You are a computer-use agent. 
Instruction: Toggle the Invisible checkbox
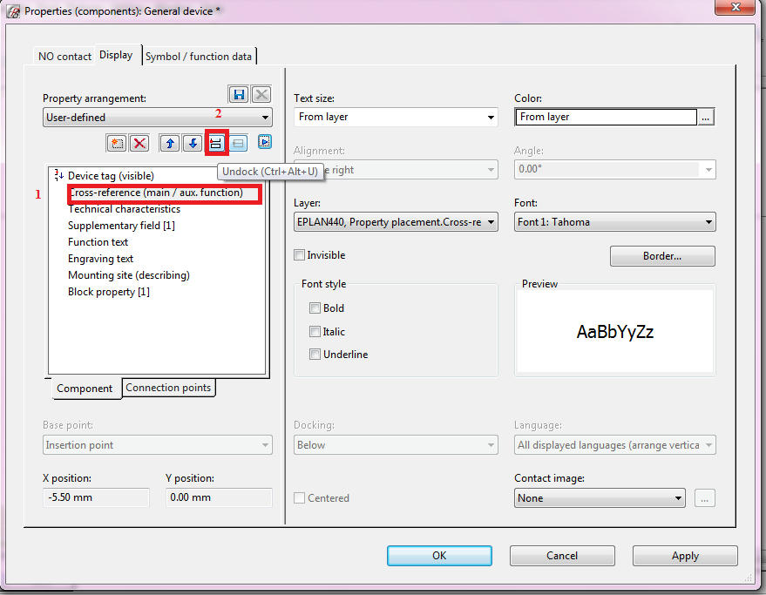click(x=299, y=254)
